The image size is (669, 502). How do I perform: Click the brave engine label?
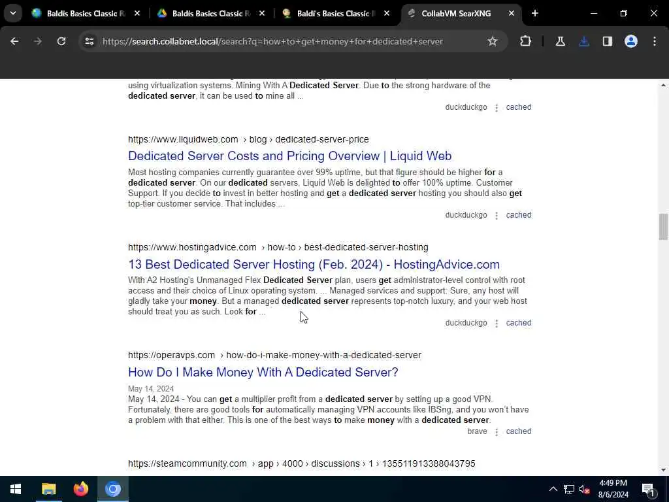tap(477, 431)
